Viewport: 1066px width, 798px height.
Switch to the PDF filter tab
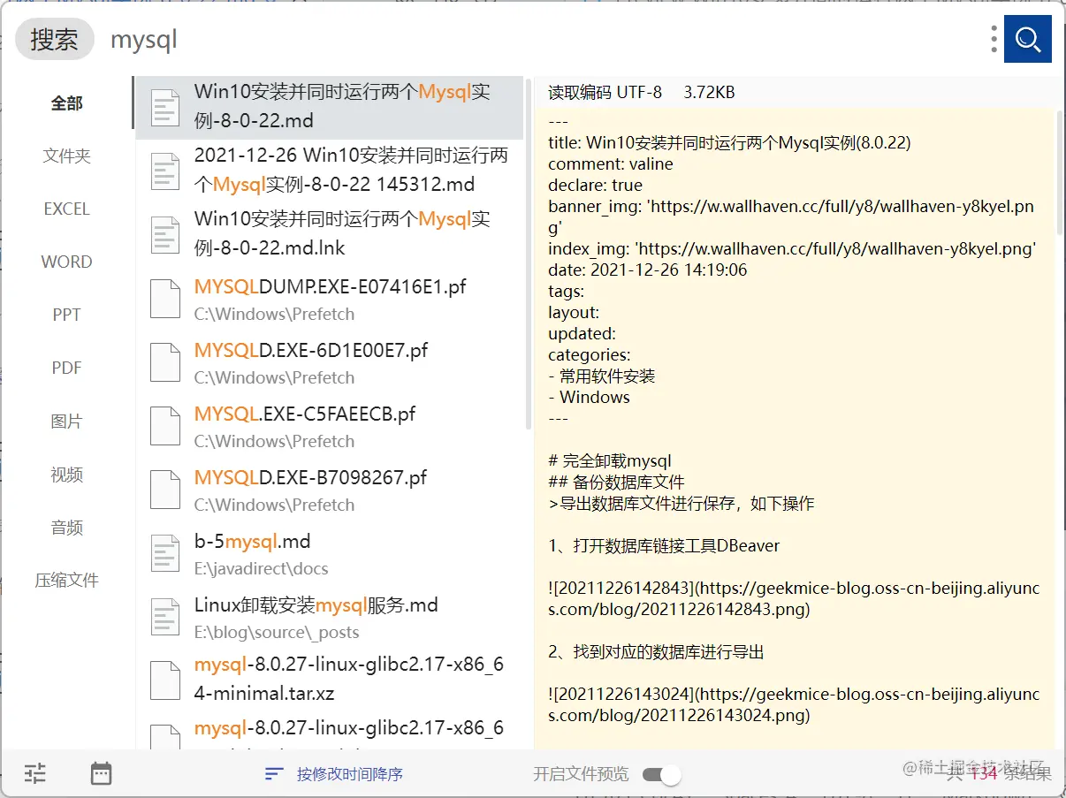66,369
